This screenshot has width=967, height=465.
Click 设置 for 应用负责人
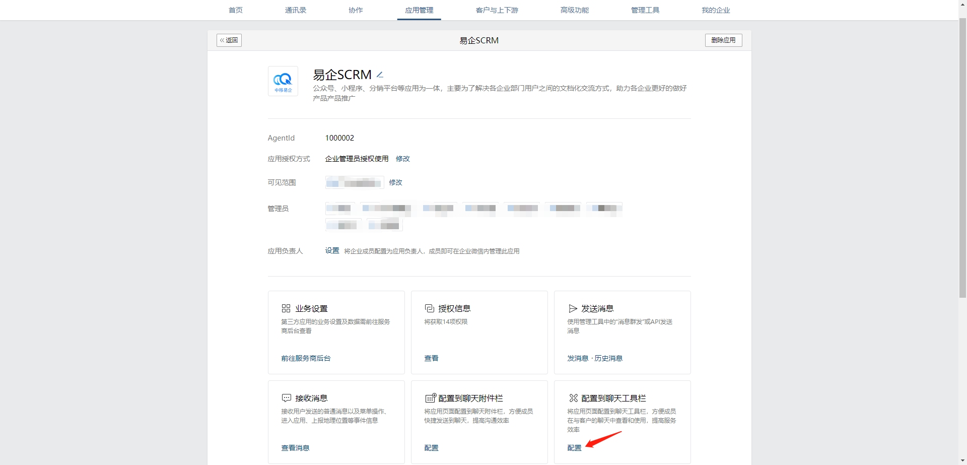[332, 251]
